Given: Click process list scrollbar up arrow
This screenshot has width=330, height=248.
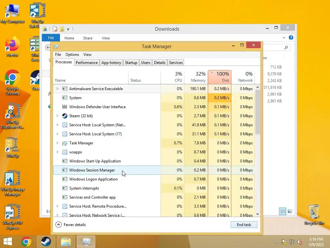Looking at the screenshot, I should [x=257, y=87].
